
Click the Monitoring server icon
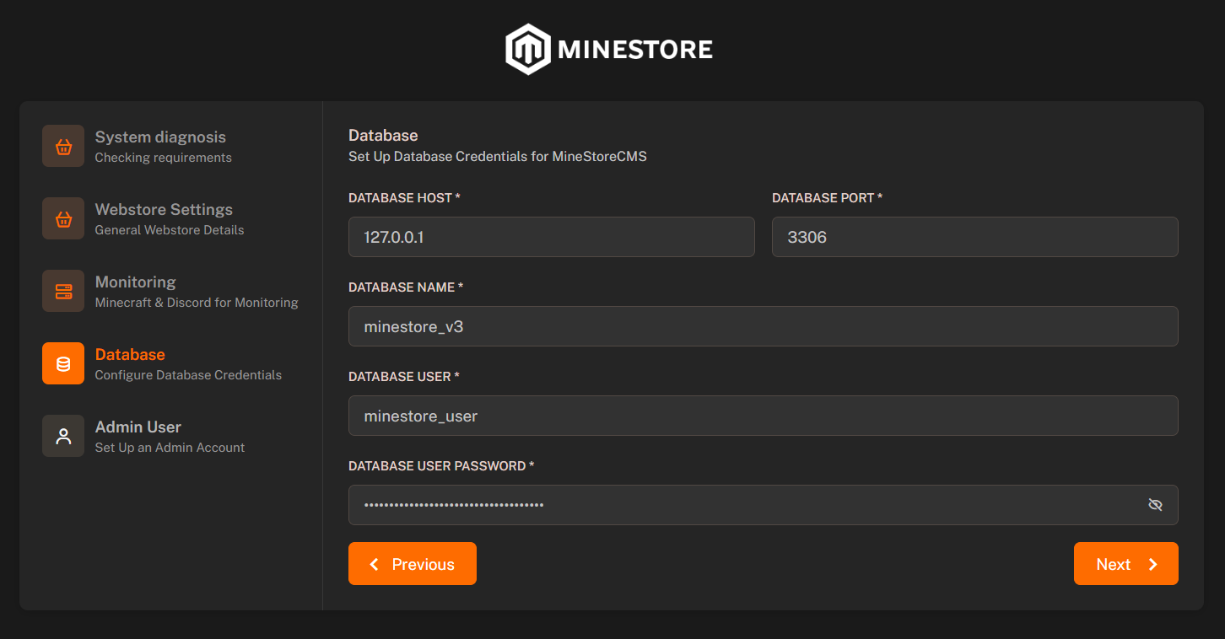[x=63, y=291]
